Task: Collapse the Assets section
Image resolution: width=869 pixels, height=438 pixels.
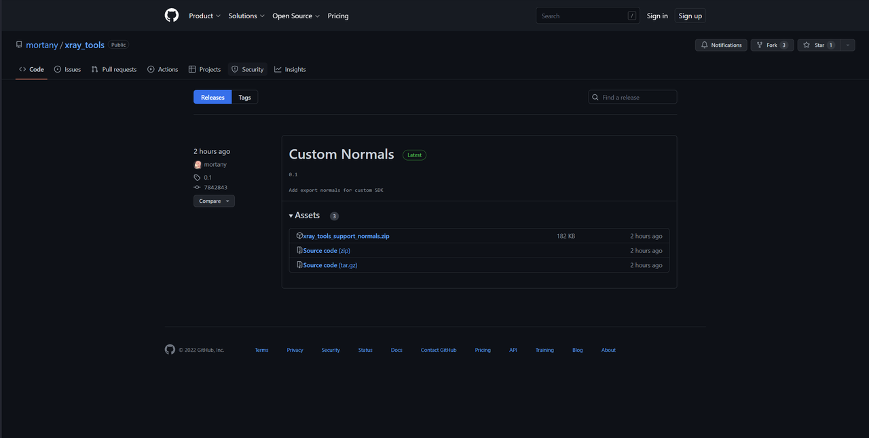Action: pyautogui.click(x=304, y=216)
